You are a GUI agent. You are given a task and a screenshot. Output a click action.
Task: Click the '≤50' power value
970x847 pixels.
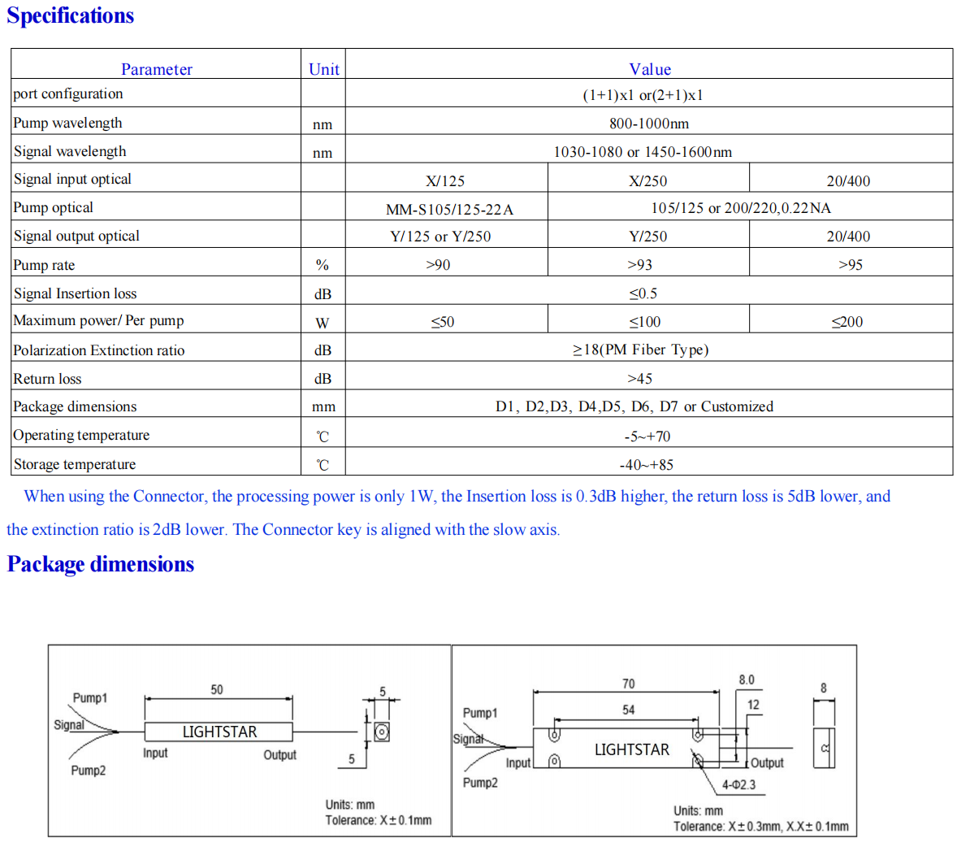[443, 322]
